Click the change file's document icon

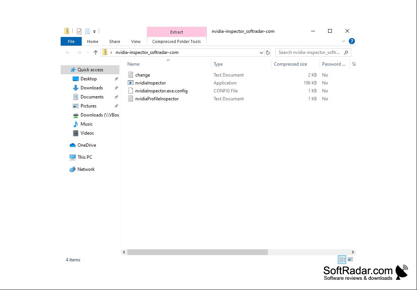point(131,75)
